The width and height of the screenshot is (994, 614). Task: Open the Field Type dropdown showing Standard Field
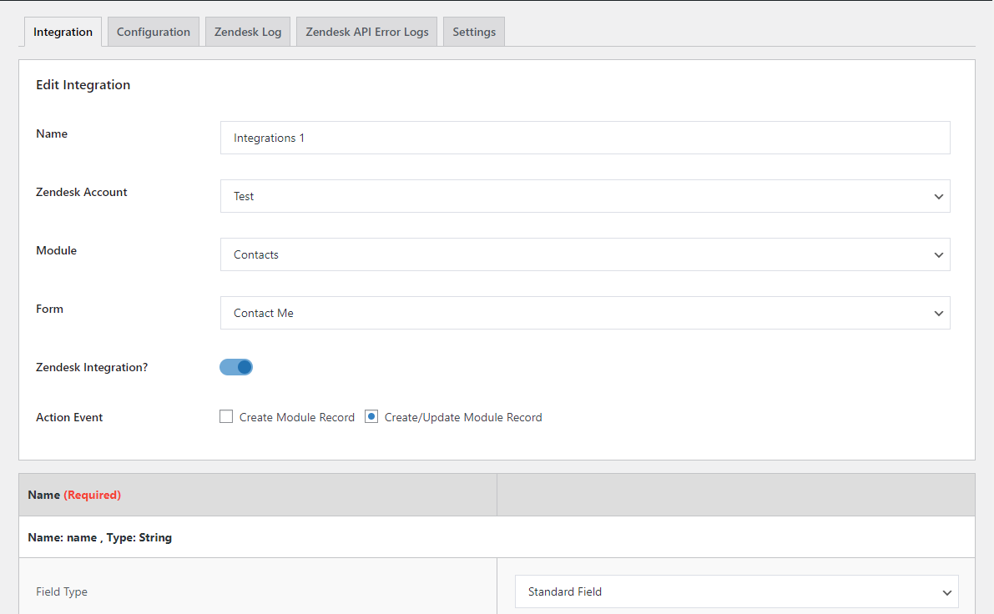pos(737,591)
